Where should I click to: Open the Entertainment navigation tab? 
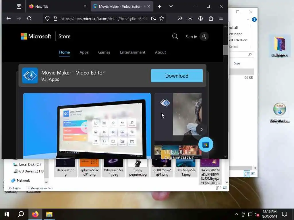[133, 52]
